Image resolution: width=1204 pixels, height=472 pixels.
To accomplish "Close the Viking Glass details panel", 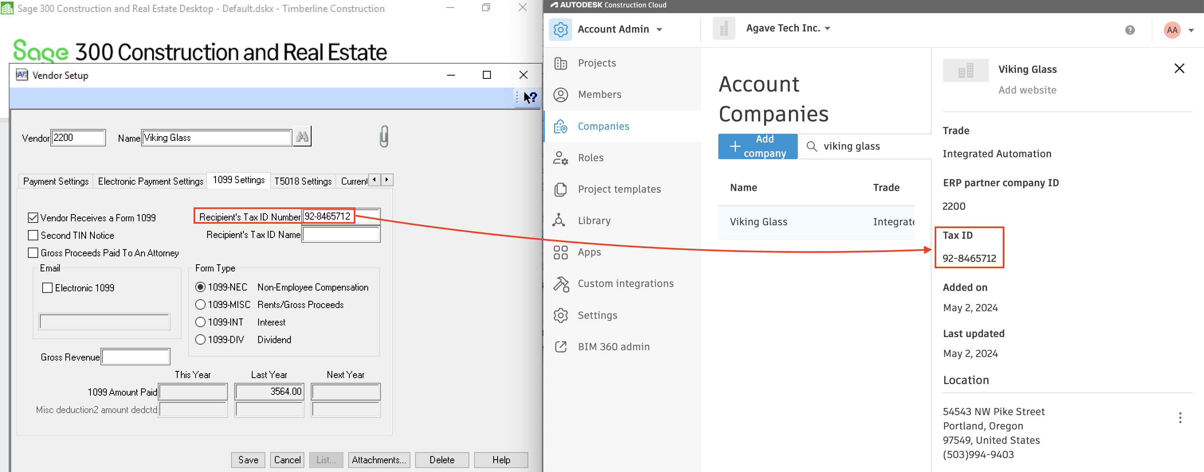I will (1179, 68).
